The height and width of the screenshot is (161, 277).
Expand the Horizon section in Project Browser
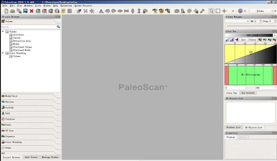(x=31, y=102)
